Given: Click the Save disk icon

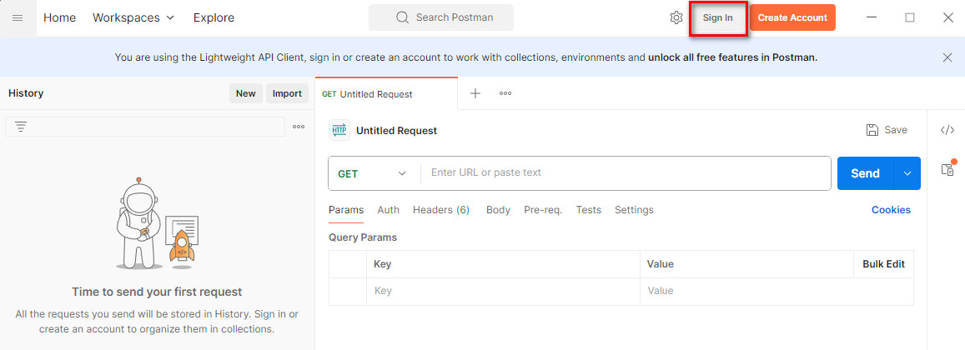Looking at the screenshot, I should click(872, 130).
